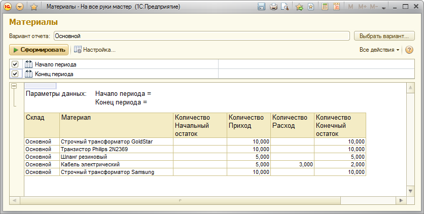
Task: Click the horizontal scrollbar thumb
Action: tap(180, 200)
